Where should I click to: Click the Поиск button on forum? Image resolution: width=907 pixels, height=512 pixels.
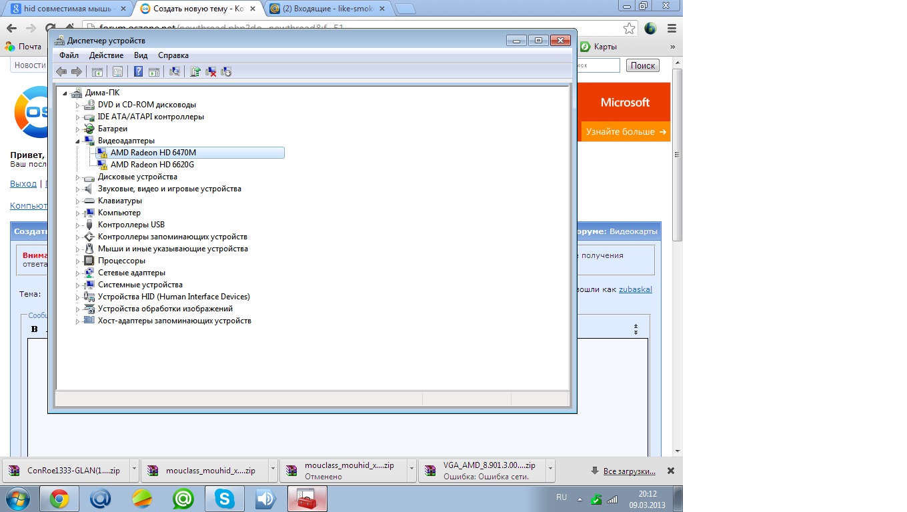(x=643, y=65)
